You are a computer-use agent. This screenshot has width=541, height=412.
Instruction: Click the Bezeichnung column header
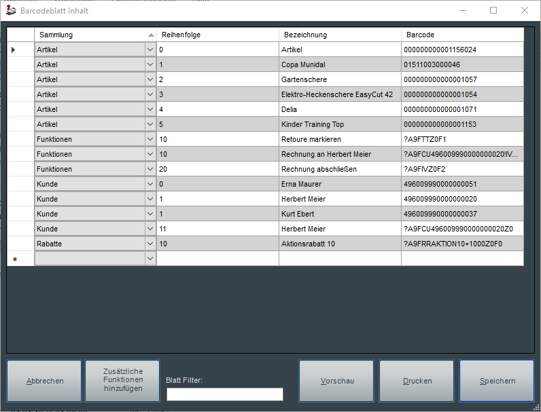coord(340,35)
